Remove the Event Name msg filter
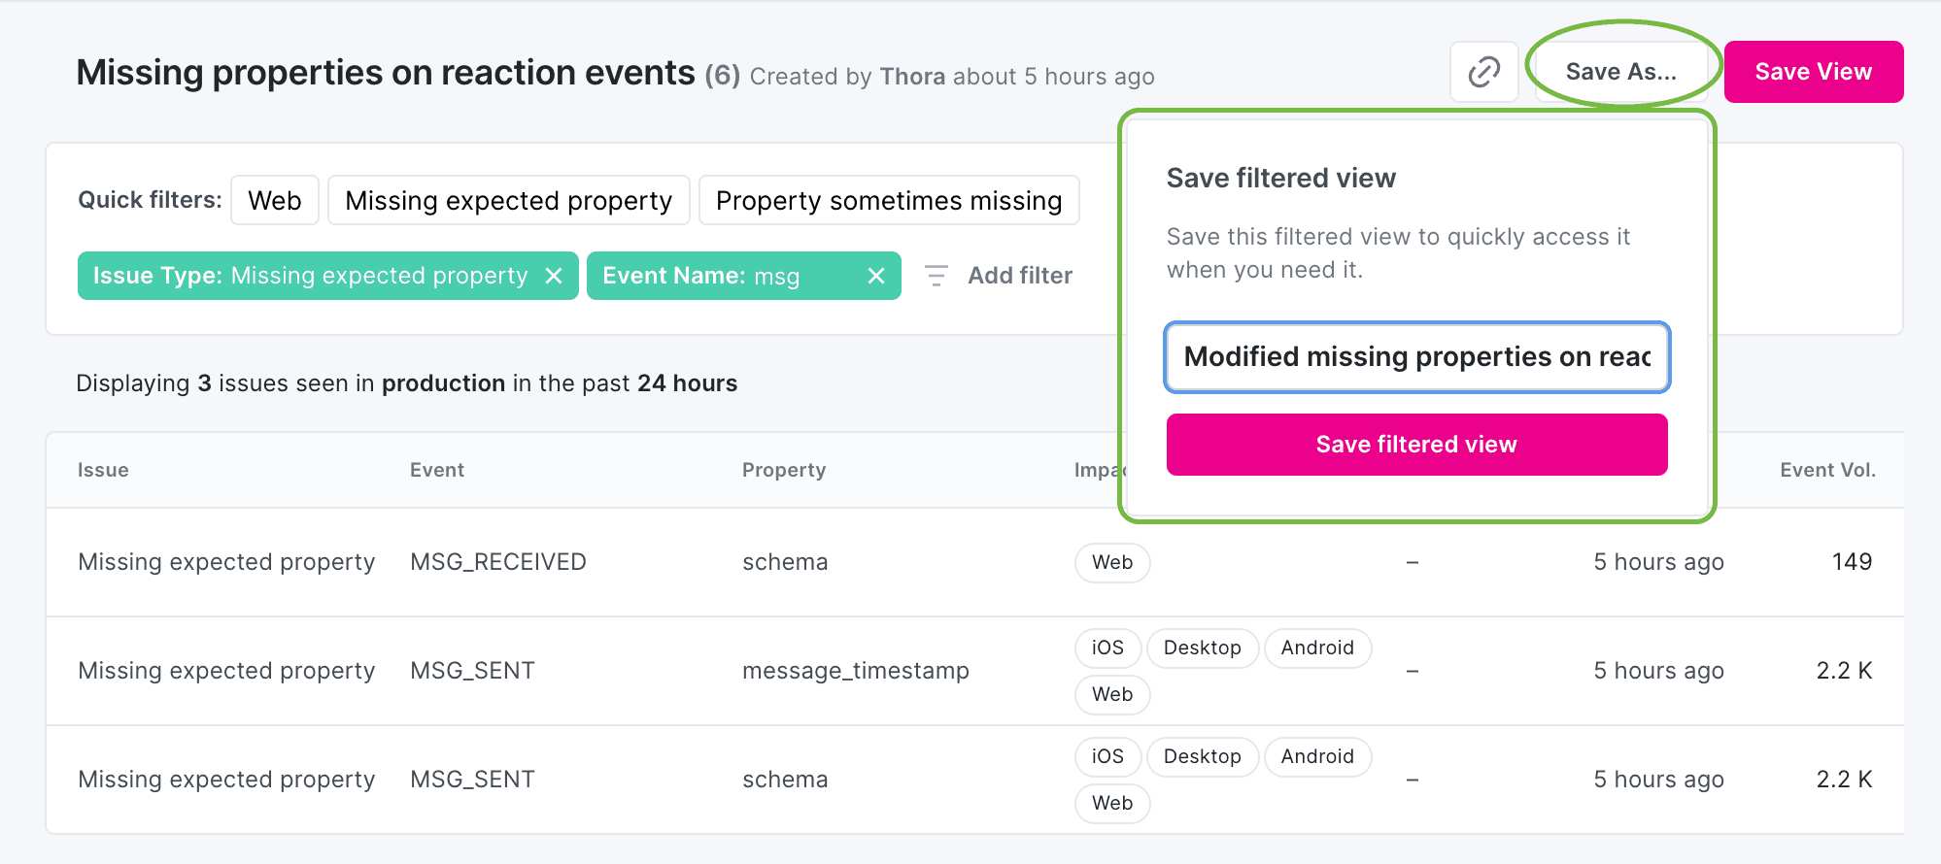This screenshot has height=864, width=1941. (873, 276)
